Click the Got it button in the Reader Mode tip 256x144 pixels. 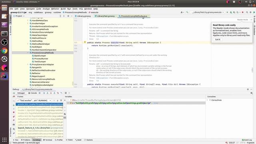point(218,40)
